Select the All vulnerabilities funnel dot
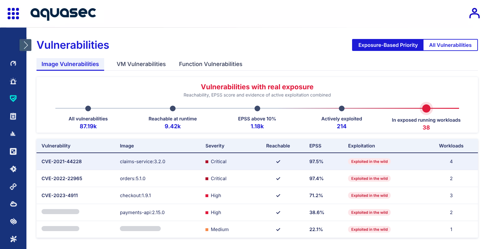The image size is (488, 249). point(88,108)
